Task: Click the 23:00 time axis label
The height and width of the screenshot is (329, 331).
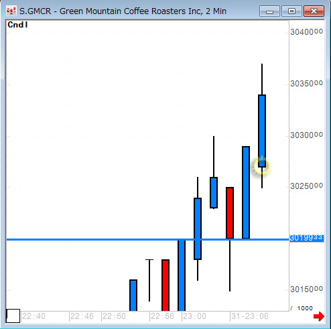Action: coord(194,316)
